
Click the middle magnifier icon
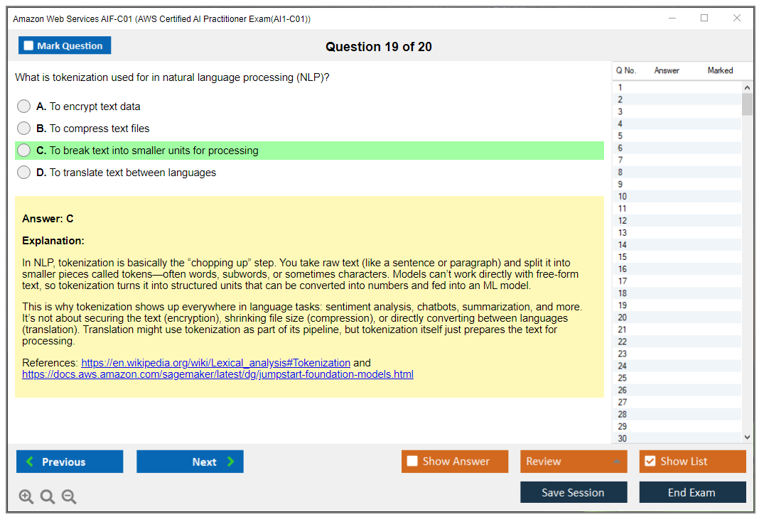click(x=48, y=496)
